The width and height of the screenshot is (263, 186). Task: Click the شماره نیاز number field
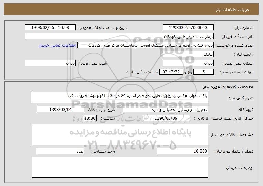pos(188,28)
